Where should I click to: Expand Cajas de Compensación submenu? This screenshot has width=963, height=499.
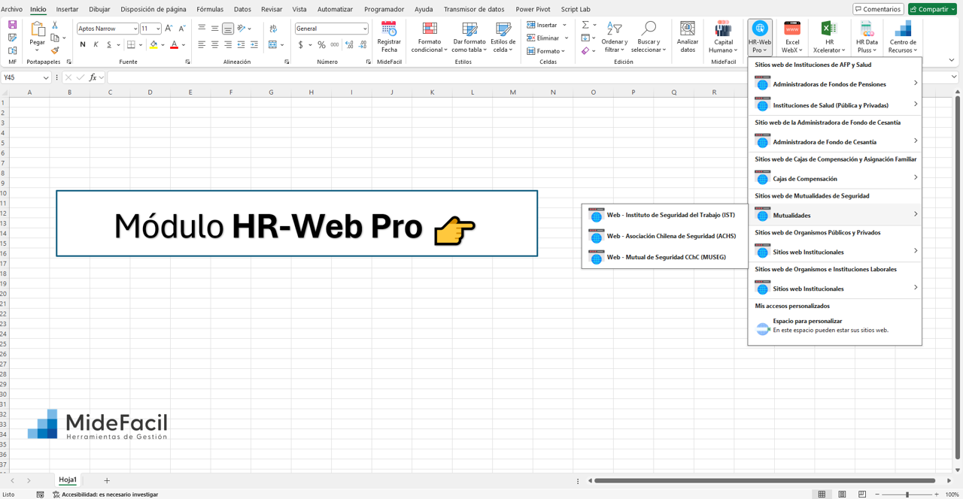[x=835, y=179]
